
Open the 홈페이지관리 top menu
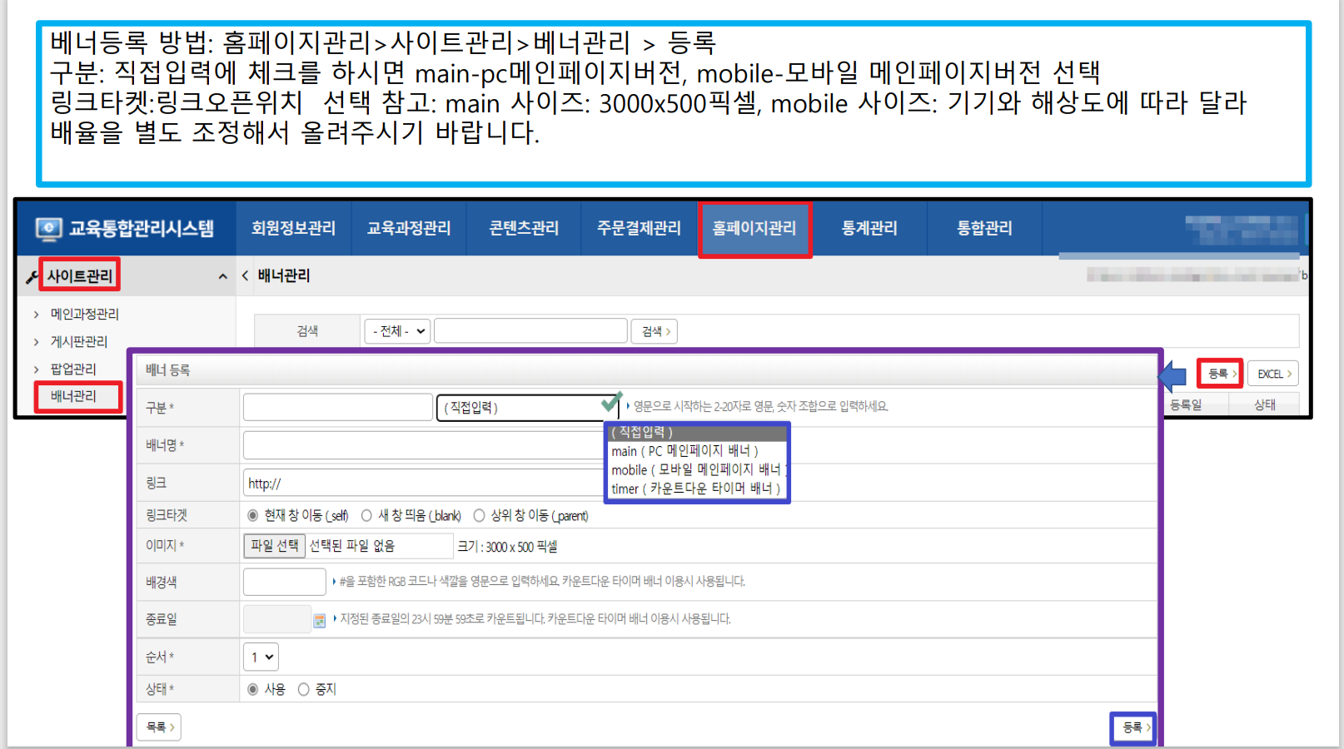point(754,228)
